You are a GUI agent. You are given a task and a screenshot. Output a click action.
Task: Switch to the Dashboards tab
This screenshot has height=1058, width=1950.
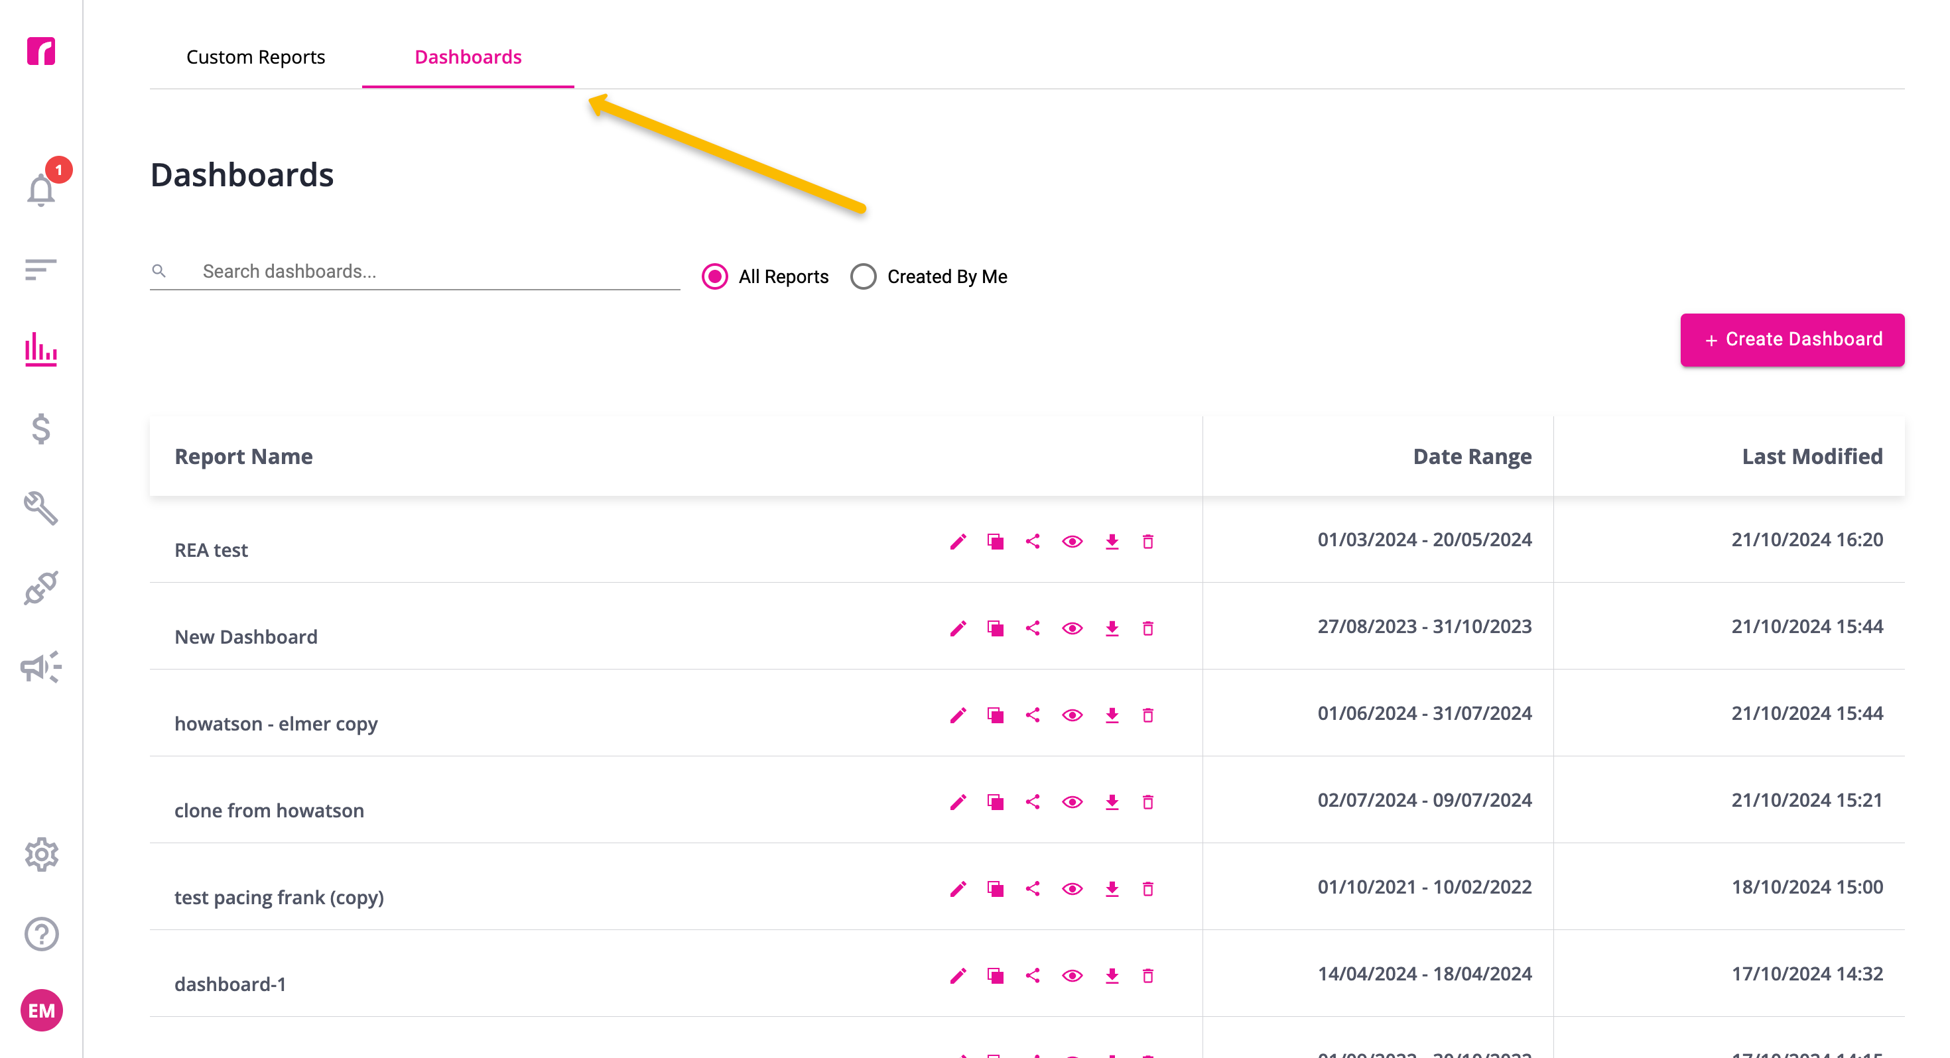click(x=468, y=57)
